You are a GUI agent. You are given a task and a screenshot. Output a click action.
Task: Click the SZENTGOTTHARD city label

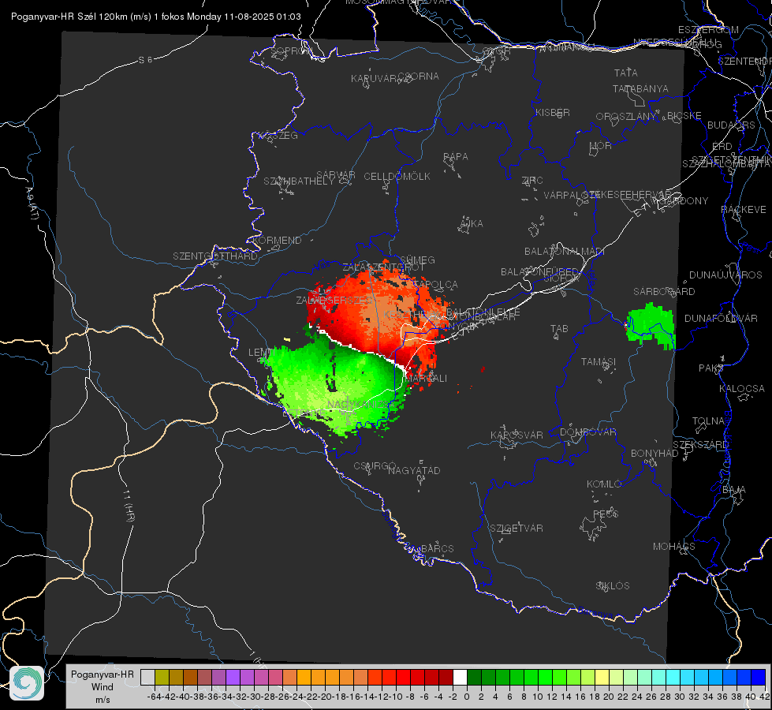(x=215, y=256)
